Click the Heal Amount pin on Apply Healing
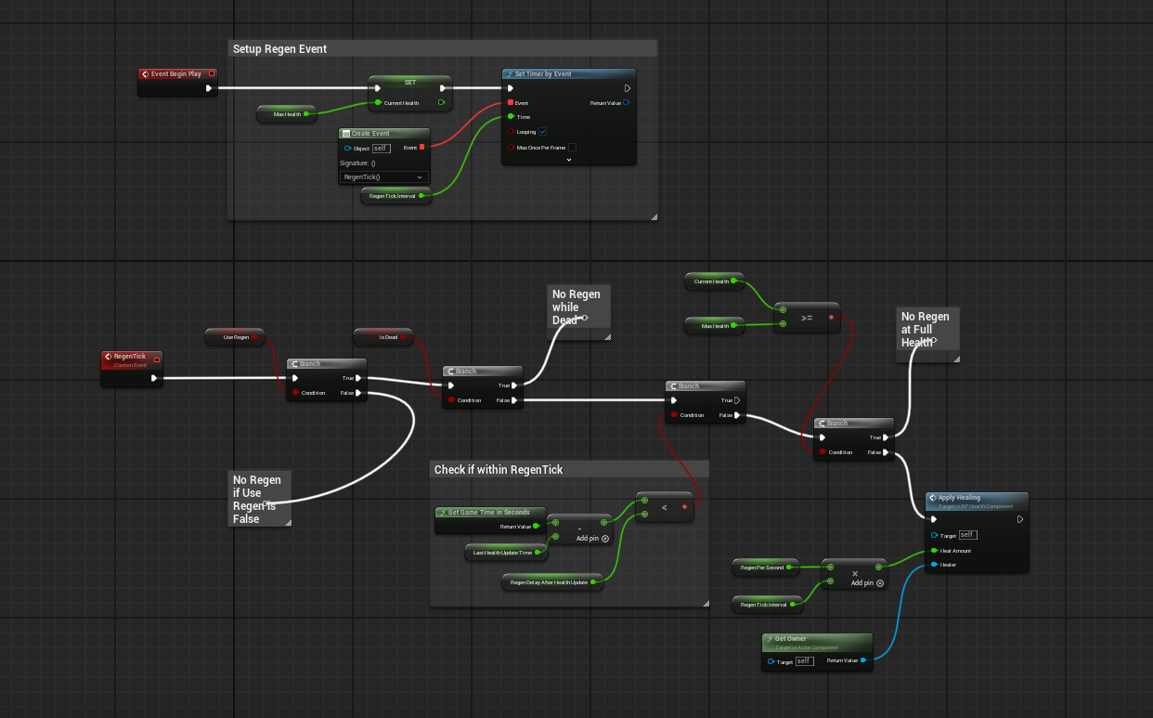Screen dimensions: 1153x718 click(x=934, y=550)
